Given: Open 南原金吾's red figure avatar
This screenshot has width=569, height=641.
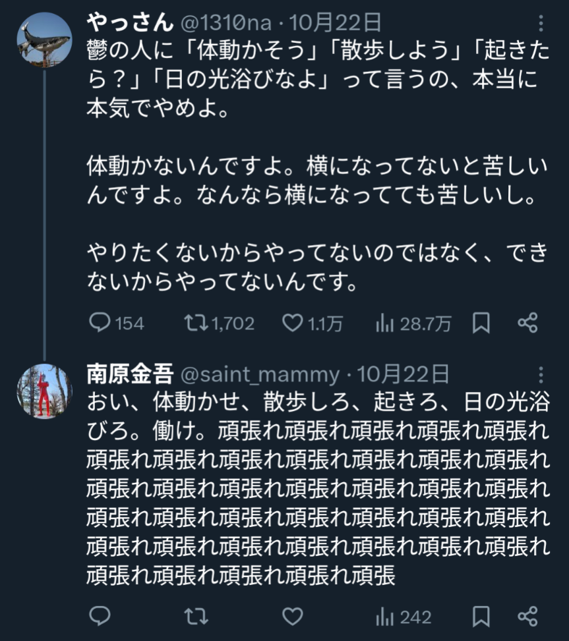Looking at the screenshot, I should 44,390.
